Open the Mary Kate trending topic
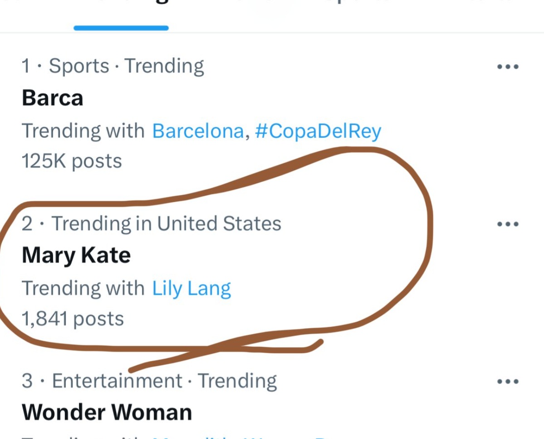This screenshot has height=439, width=544. 76,255
